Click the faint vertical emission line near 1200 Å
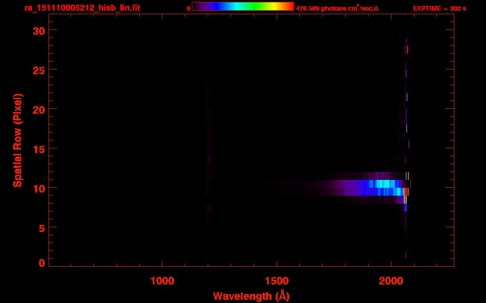The height and width of the screenshot is (303, 486). 208,158
